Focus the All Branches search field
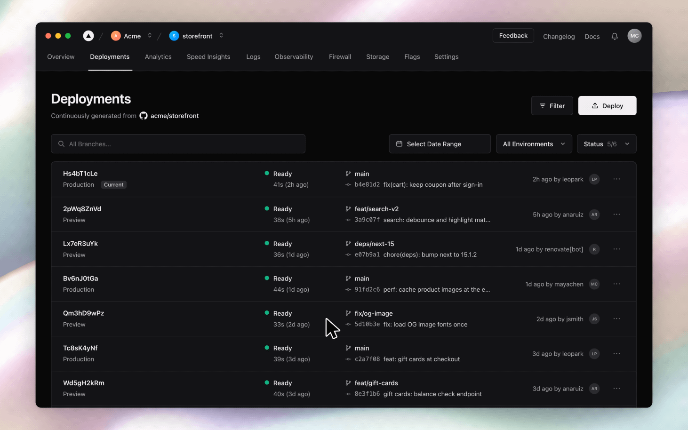Viewport: 688px width, 430px height. coord(178,144)
